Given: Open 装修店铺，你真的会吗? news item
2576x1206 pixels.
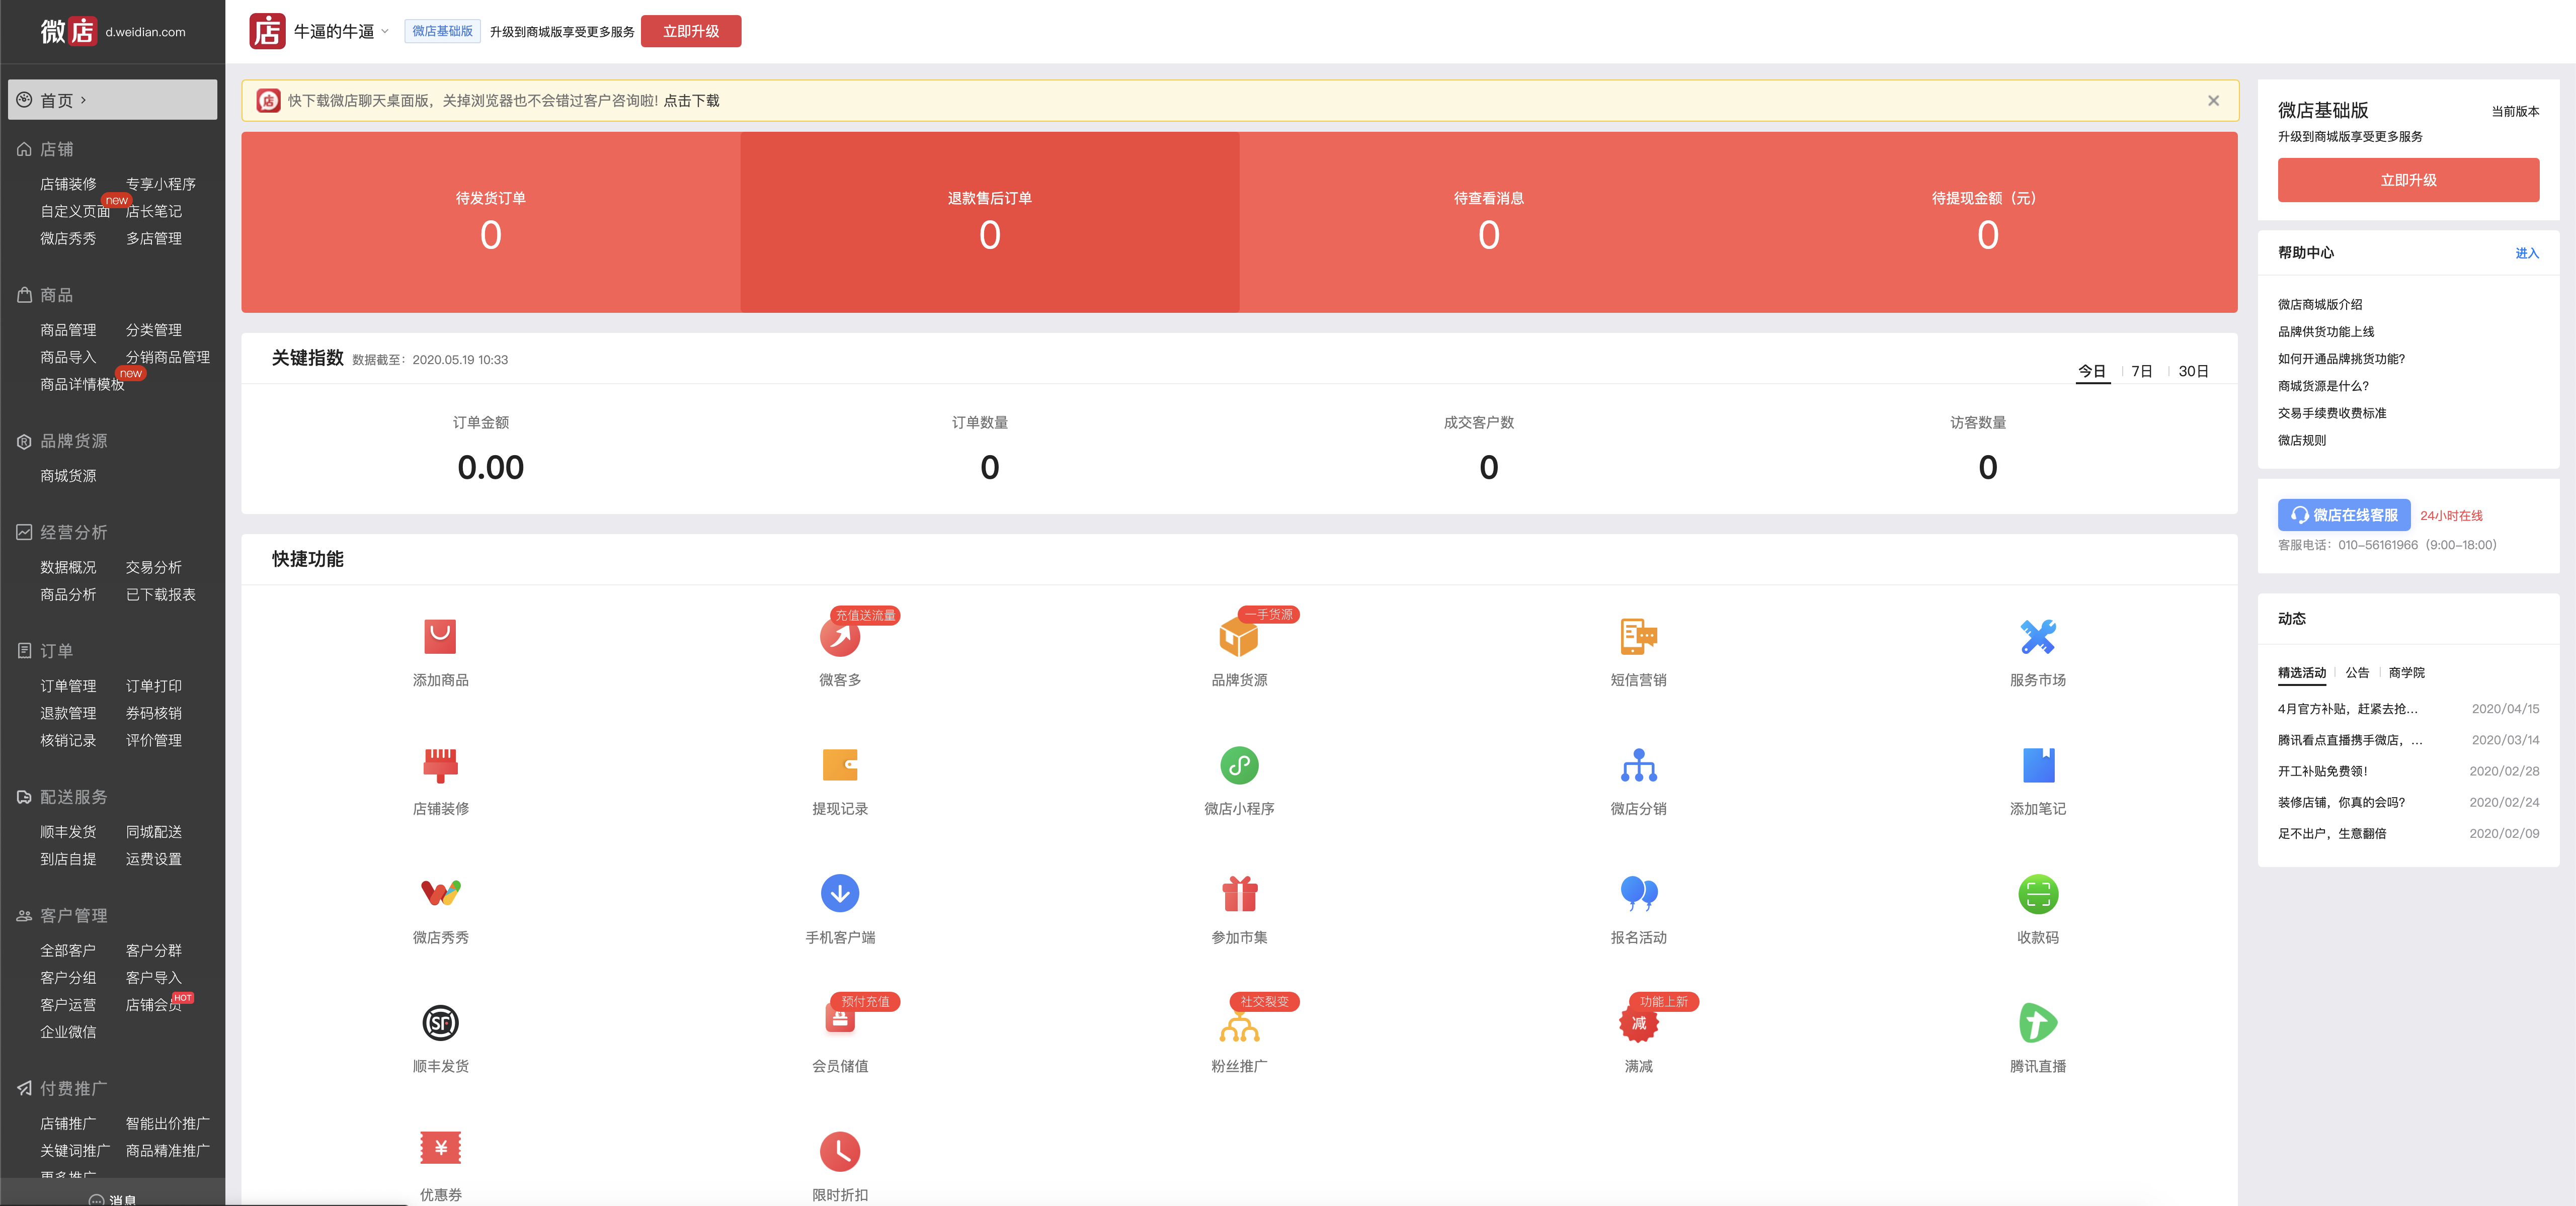Looking at the screenshot, I should [2340, 802].
